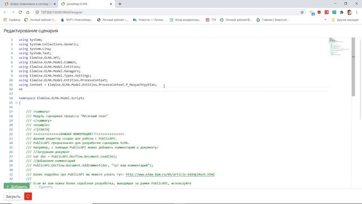Open the Chrome three-dot menu

[357, 12]
